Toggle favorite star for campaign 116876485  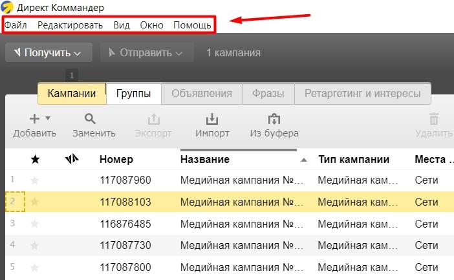tap(34, 224)
